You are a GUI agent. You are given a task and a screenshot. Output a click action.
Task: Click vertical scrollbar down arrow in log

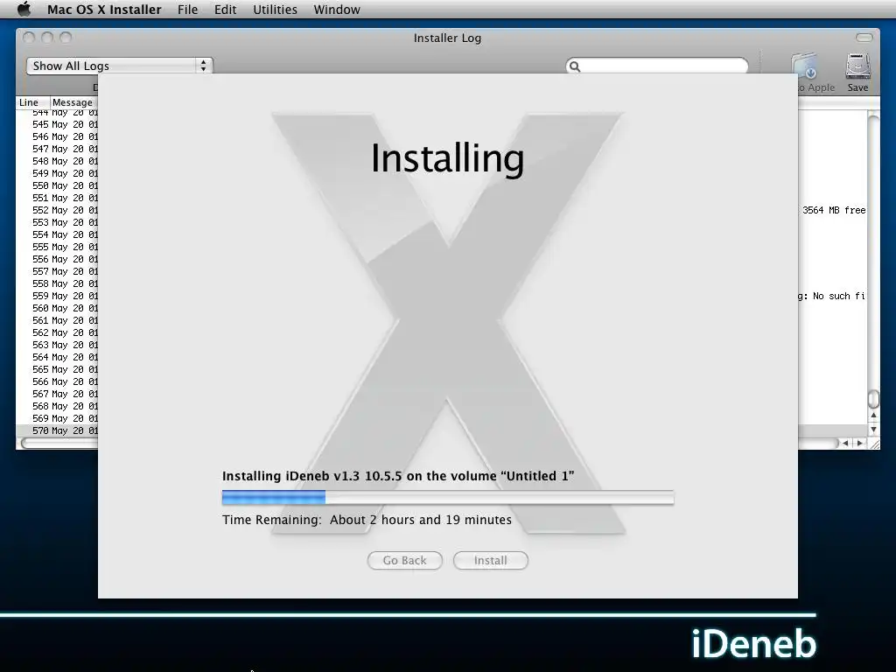pos(873,429)
